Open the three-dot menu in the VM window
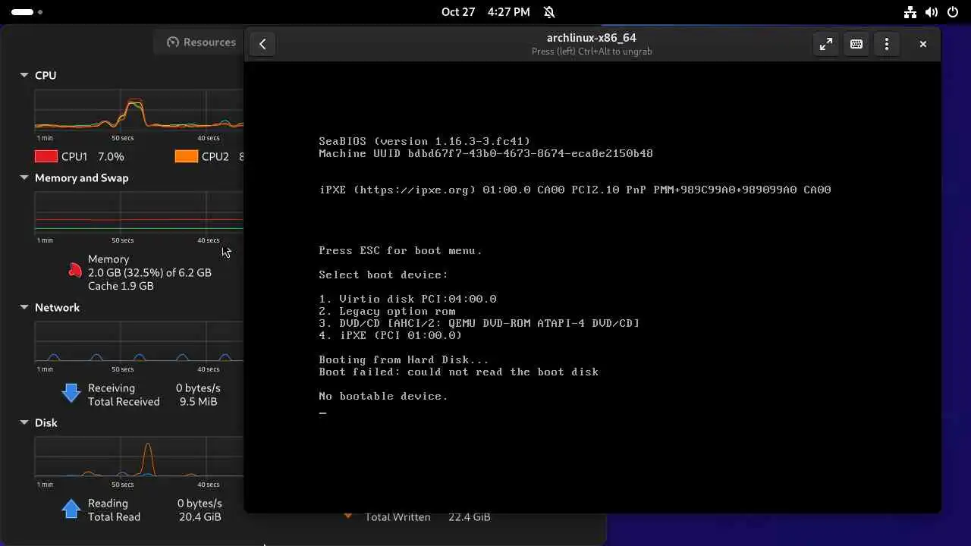The height and width of the screenshot is (546, 971). [x=887, y=44]
